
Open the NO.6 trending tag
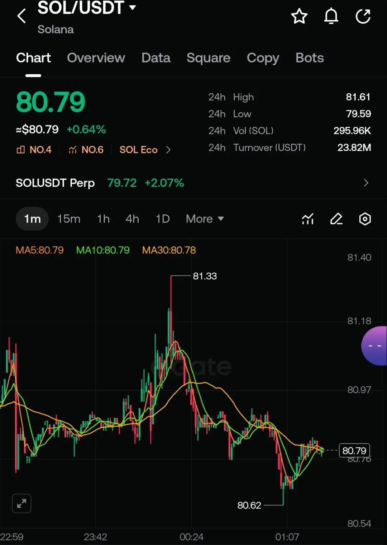click(86, 150)
